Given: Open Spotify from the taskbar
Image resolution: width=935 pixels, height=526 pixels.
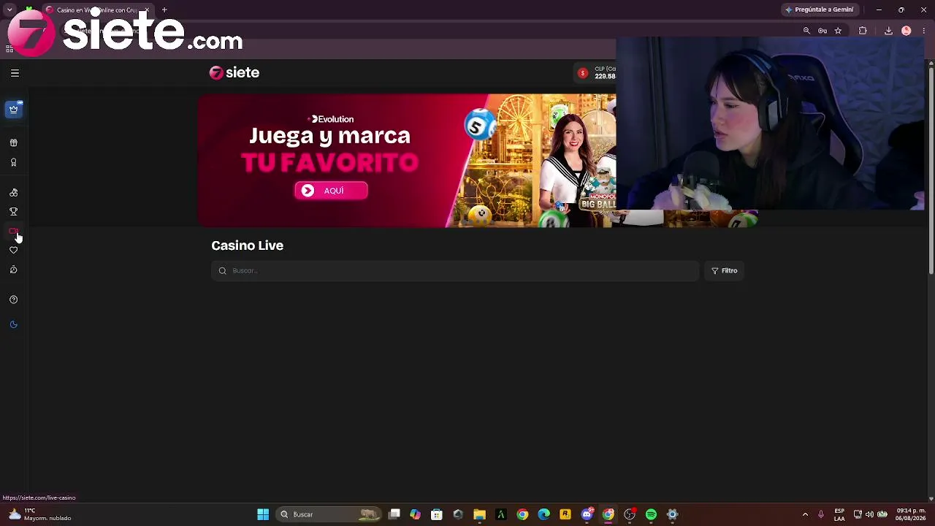Looking at the screenshot, I should [651, 514].
